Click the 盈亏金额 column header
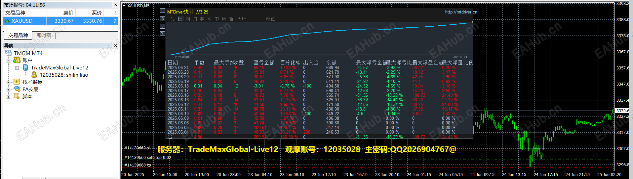633x179 pixels. (264, 63)
